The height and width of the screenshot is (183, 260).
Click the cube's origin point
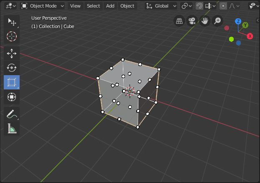[x=130, y=91]
